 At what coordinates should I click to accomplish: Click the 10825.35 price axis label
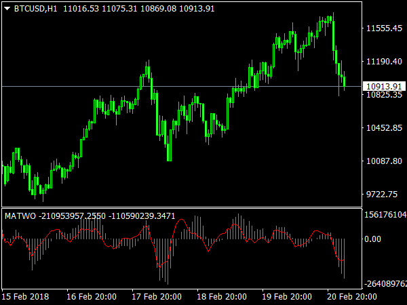pos(384,95)
